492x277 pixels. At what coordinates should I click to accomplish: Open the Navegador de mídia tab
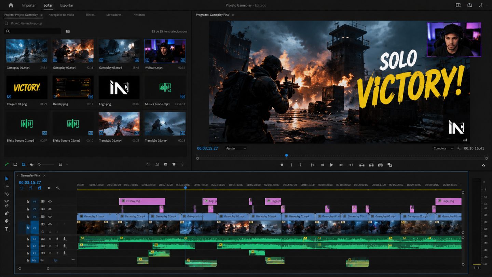click(61, 15)
